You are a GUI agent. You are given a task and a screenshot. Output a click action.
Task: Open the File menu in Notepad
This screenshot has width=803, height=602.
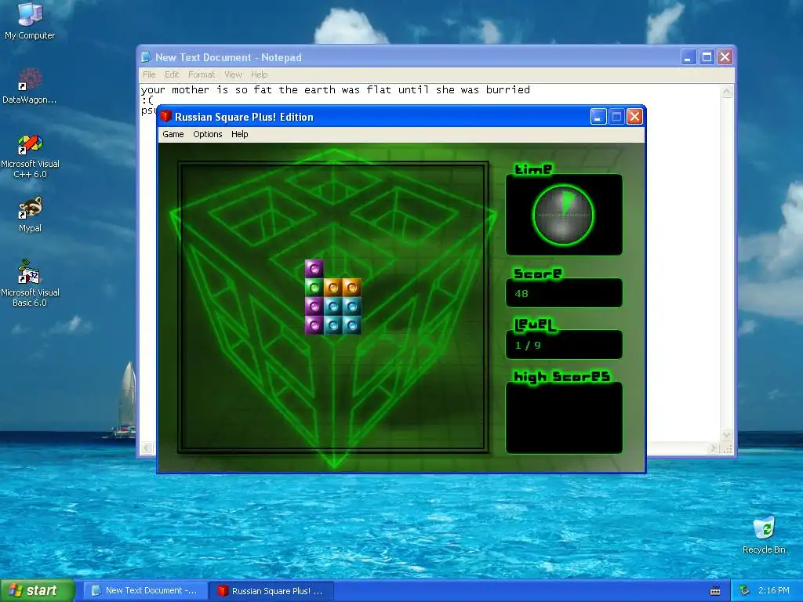tap(149, 74)
